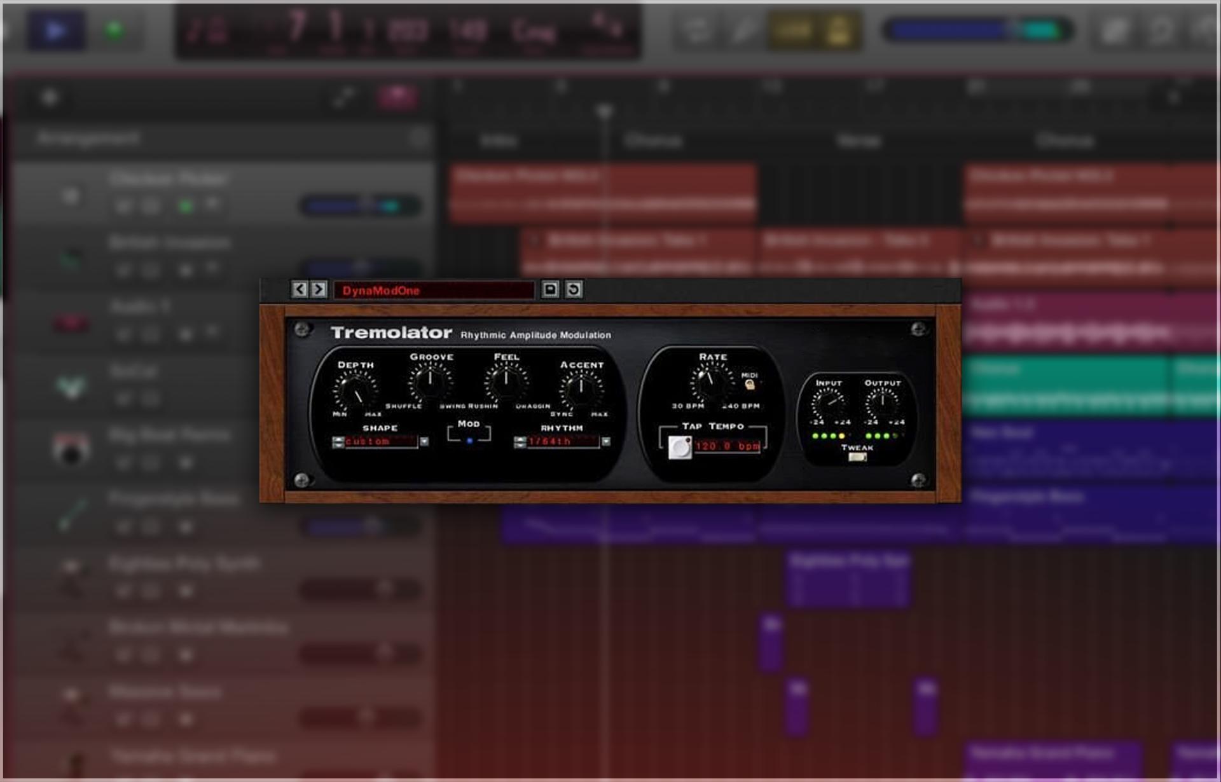Click the Rhythm stepper arrows
1221x782 pixels.
point(520,442)
